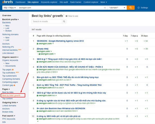Open Competing pages in the sidebar

pyautogui.click(x=10, y=82)
